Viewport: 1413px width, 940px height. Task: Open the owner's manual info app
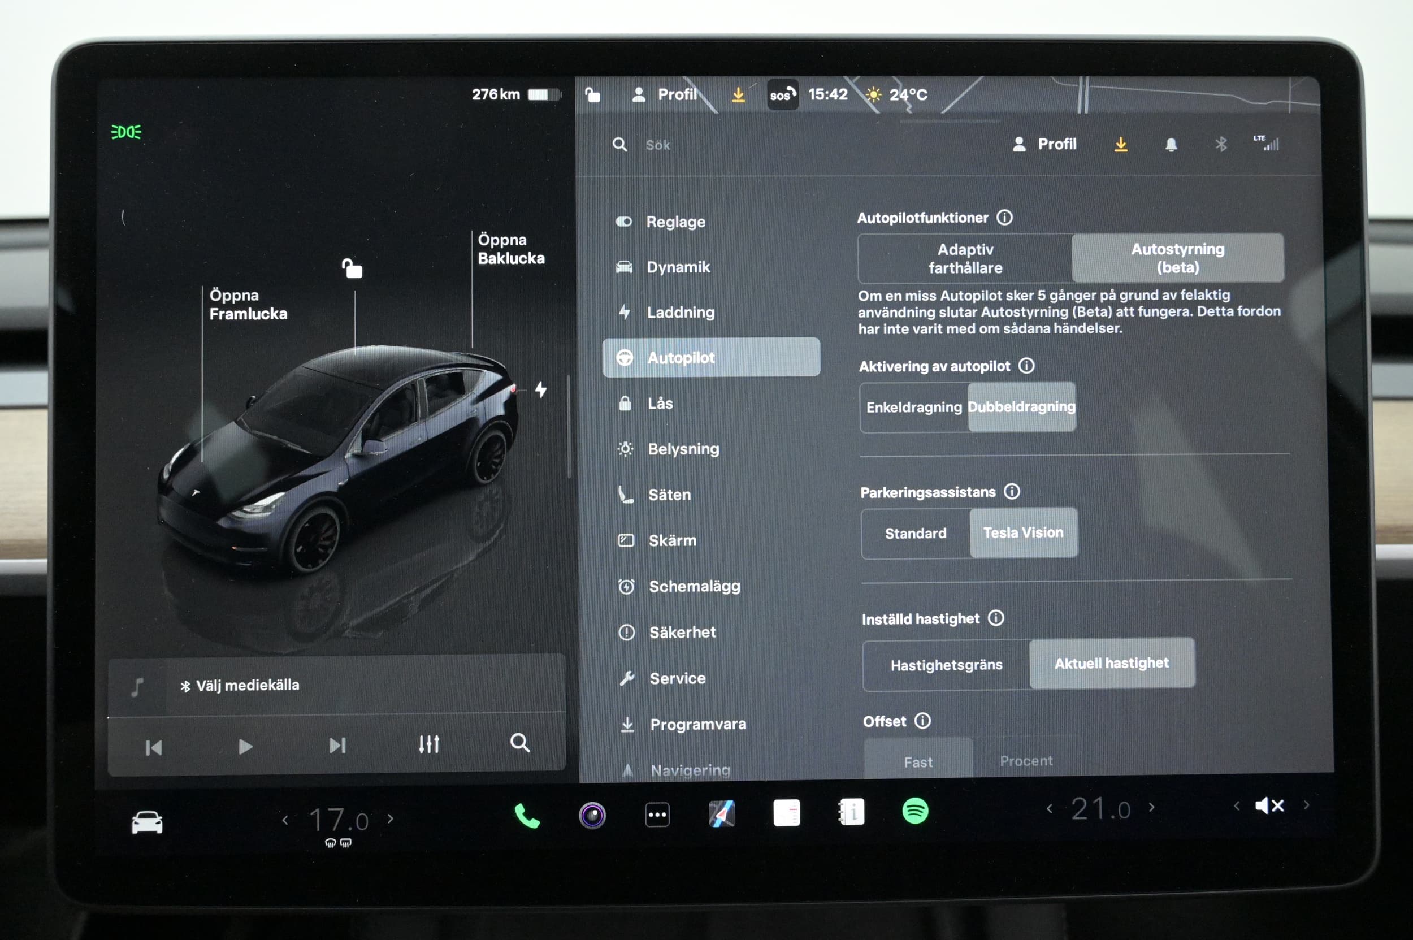pos(851,812)
